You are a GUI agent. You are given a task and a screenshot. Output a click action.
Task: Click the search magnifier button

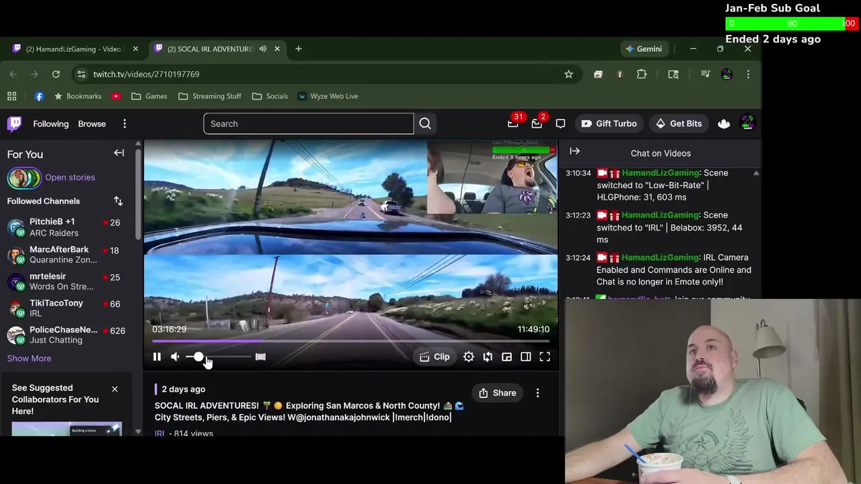click(x=425, y=124)
